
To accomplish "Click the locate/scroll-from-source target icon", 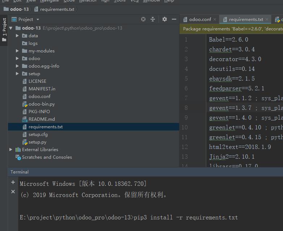I will click(x=143, y=19).
